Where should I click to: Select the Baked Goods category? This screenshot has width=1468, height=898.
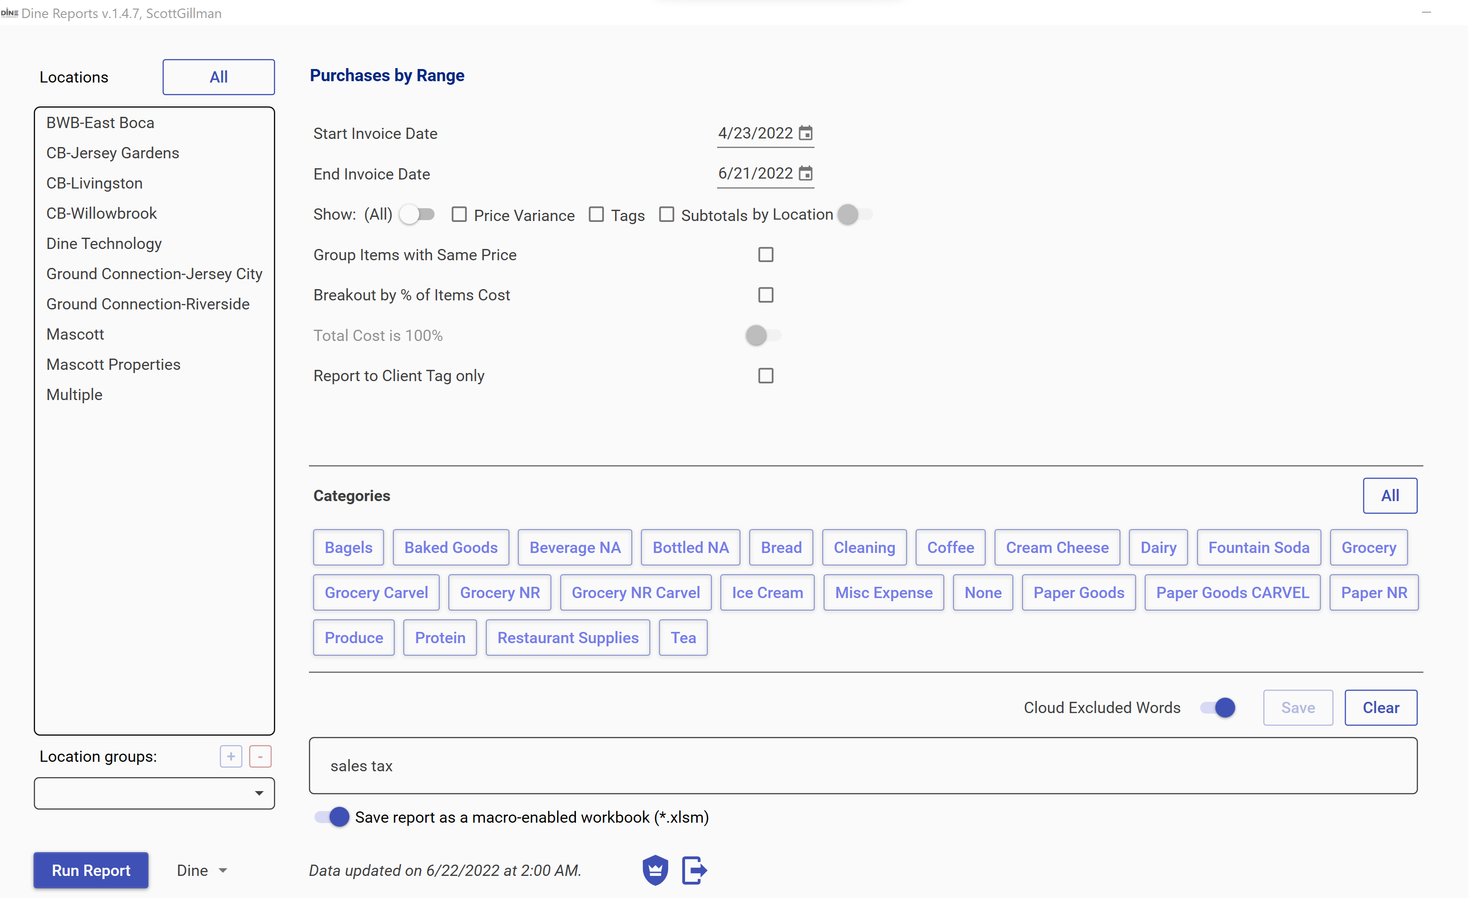click(451, 548)
